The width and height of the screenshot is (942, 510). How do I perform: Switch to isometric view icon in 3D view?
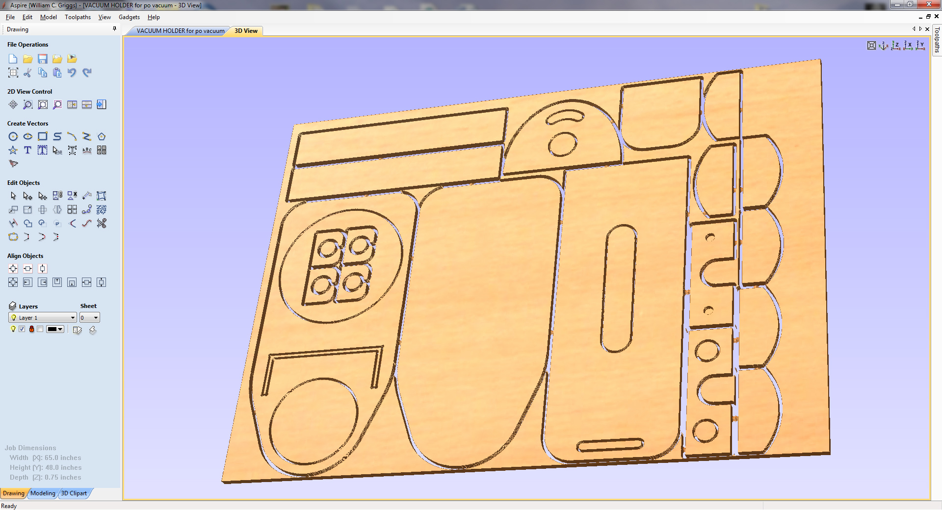(x=884, y=46)
